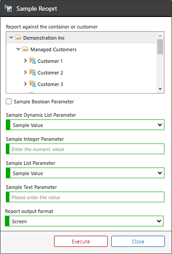Enable the Sample Boolean Parameter checkbox
The height and width of the screenshot is (254, 172).
coord(9,102)
